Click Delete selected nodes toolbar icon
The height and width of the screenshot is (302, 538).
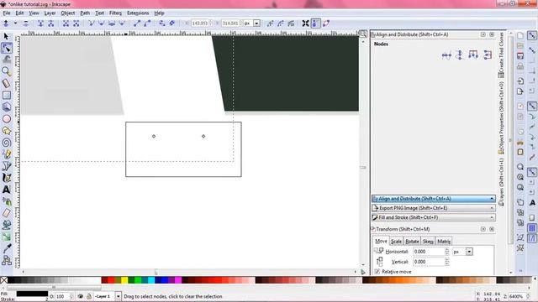click(x=26, y=23)
